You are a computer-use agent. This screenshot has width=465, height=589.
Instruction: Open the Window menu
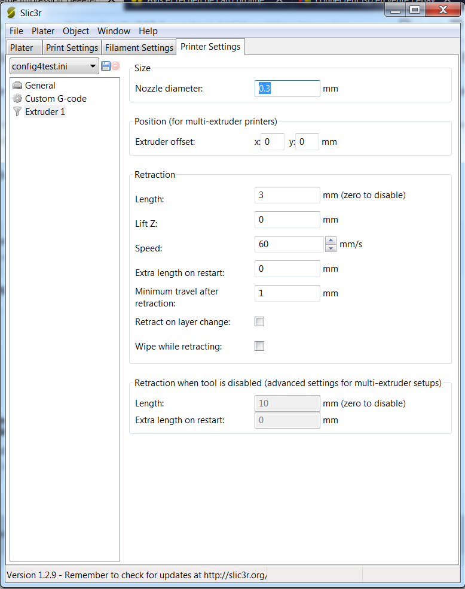[114, 31]
